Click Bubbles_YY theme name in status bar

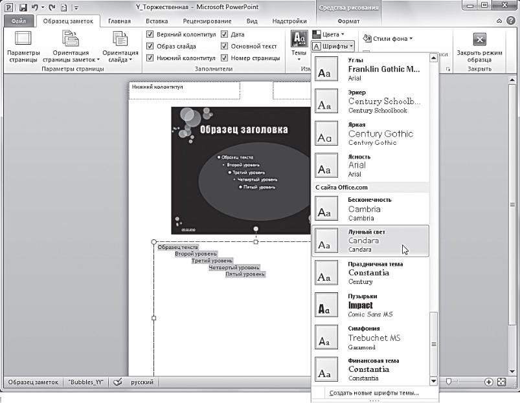tap(86, 382)
